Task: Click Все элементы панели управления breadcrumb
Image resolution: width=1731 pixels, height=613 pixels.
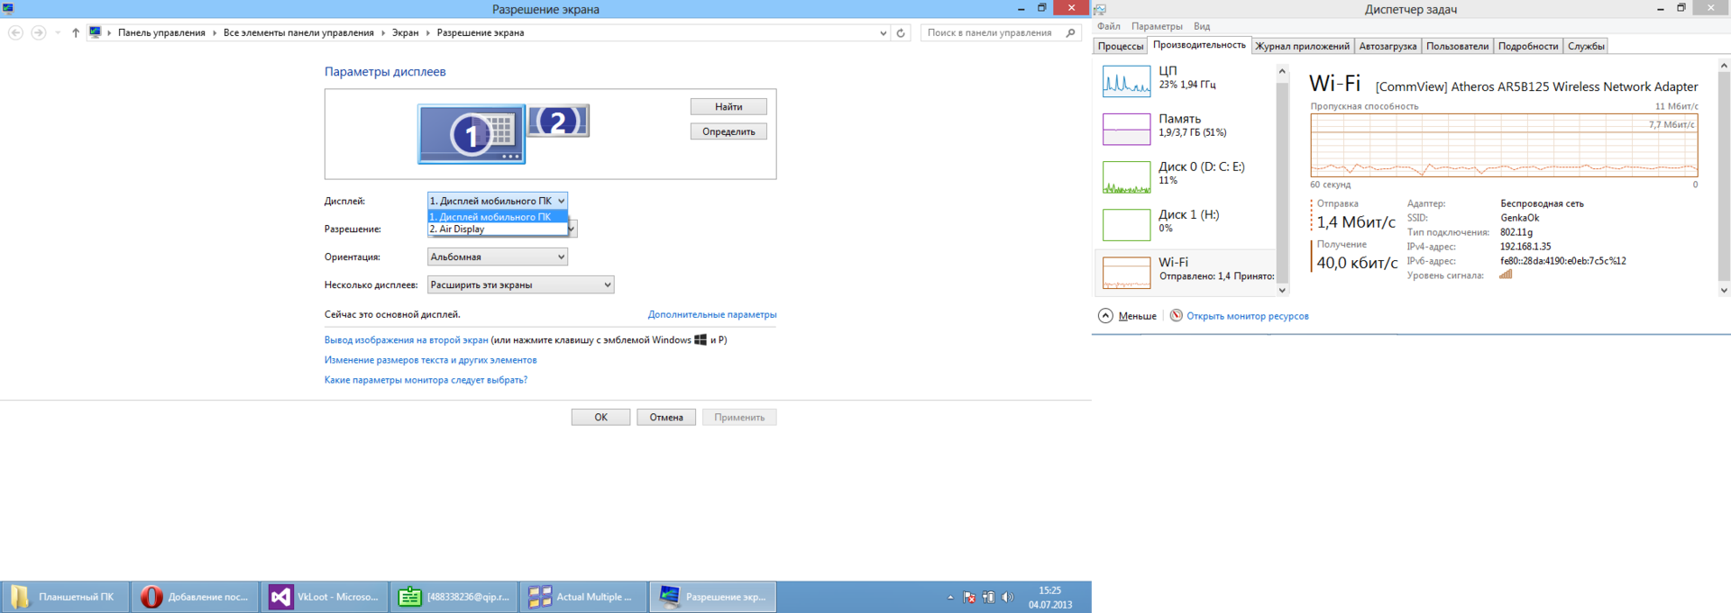Action: [298, 32]
